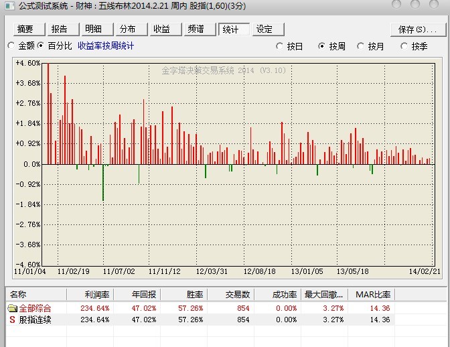The height and width of the screenshot is (347, 450).
Task: Sort by the 名称 column header
Action: click(x=36, y=295)
